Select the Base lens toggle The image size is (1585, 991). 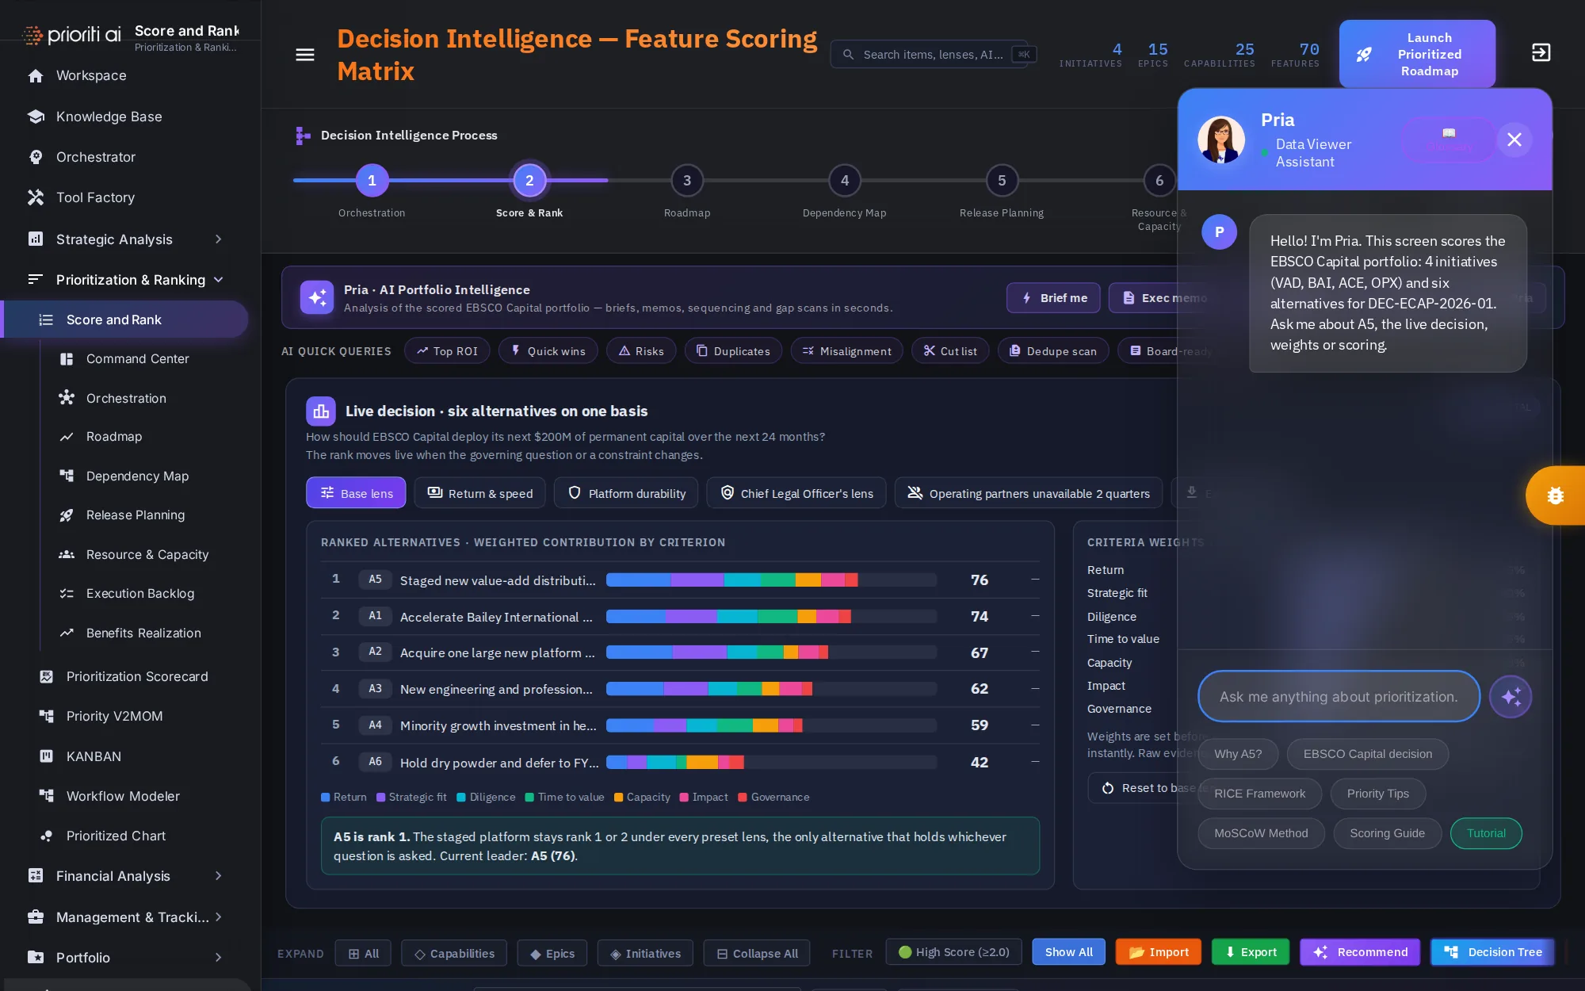356,493
